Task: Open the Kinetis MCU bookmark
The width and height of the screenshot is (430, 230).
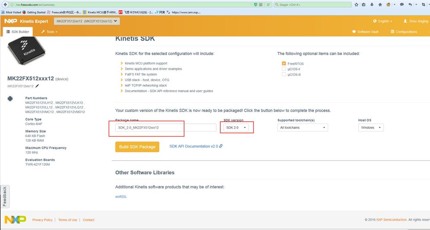Action: coord(100,12)
